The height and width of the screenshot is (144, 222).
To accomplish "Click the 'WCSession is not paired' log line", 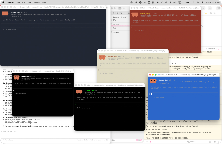I will coord(156,129).
